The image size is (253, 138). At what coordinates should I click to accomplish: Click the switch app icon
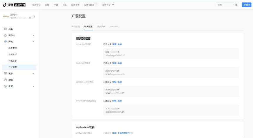[x=34, y=16]
